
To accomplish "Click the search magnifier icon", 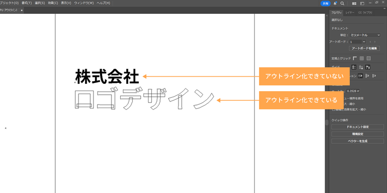I will 342,4.
